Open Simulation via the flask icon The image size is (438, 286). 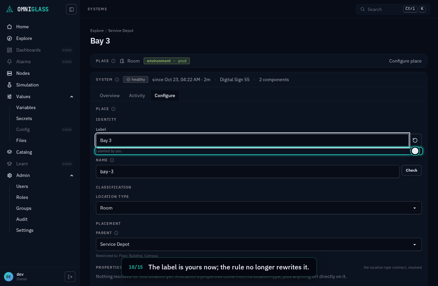tap(10, 85)
